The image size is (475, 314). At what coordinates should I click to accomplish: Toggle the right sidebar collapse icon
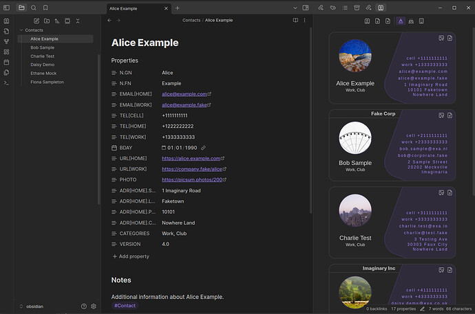(x=306, y=8)
